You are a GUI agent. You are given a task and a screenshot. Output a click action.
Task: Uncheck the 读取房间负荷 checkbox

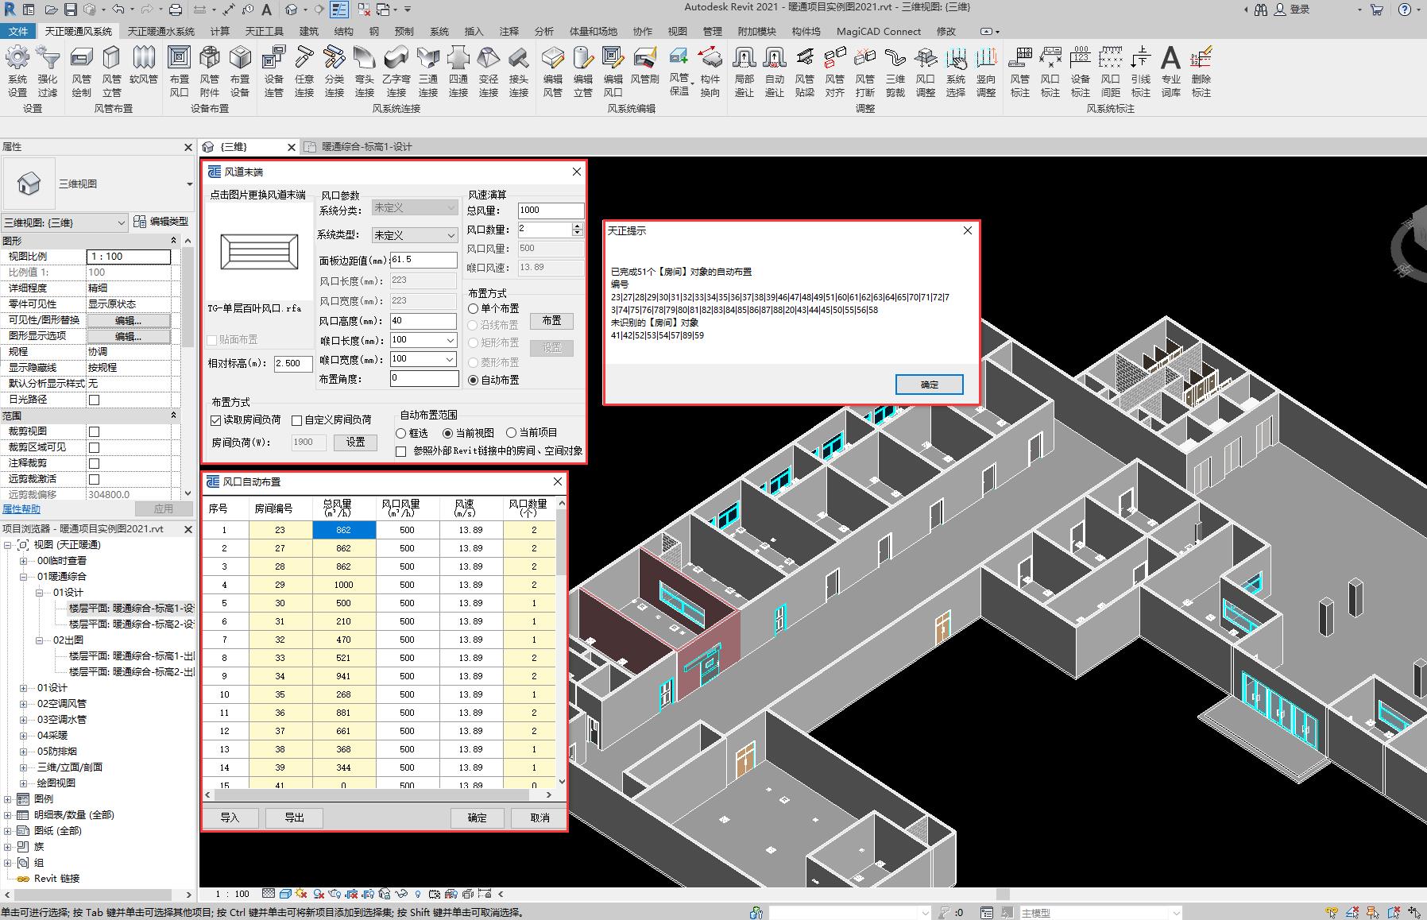[216, 420]
